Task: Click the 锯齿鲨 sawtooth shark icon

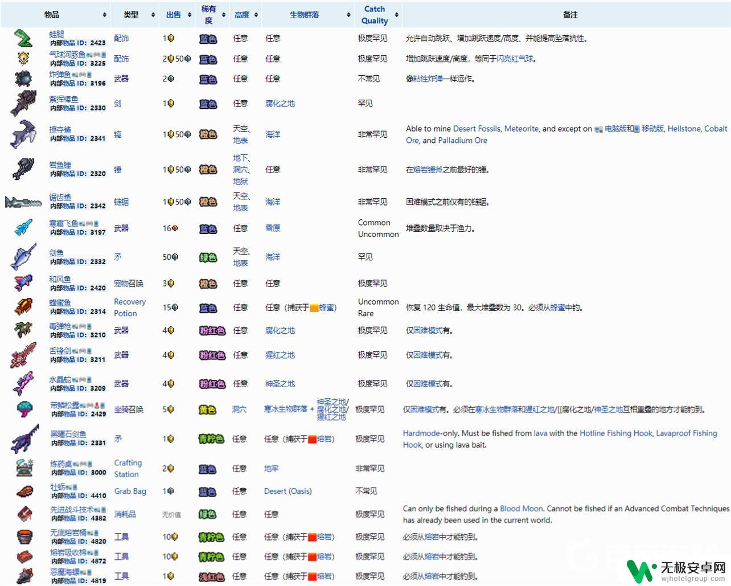Action: pyautogui.click(x=23, y=202)
